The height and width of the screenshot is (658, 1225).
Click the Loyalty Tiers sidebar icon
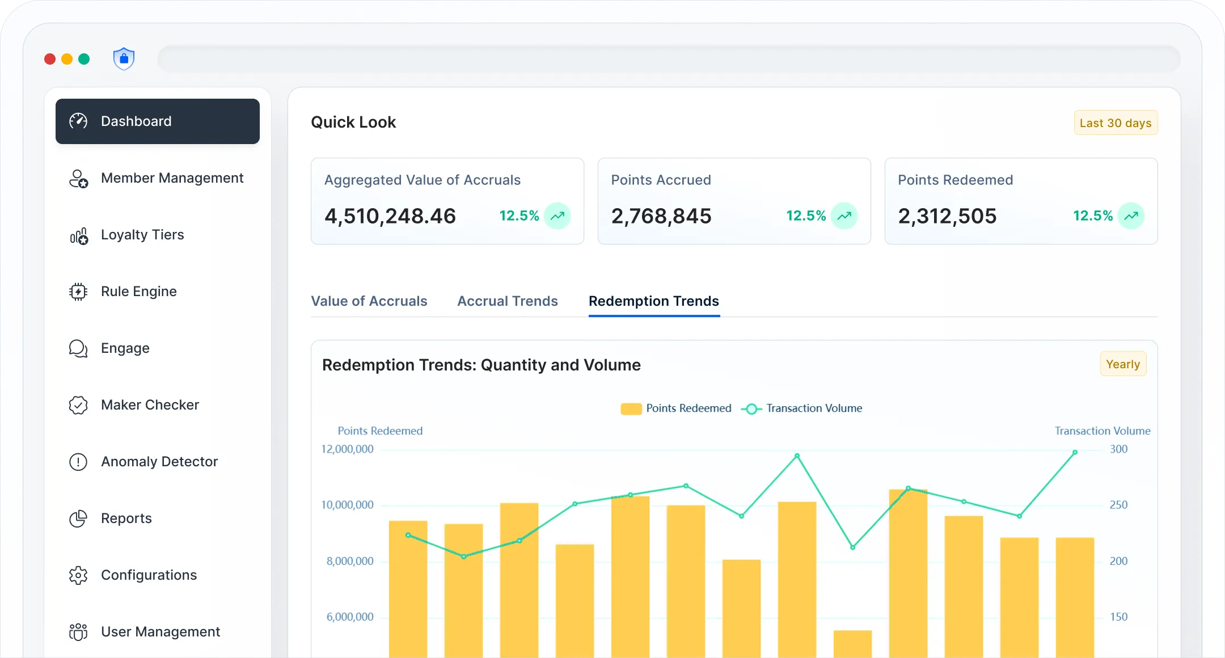(x=78, y=235)
